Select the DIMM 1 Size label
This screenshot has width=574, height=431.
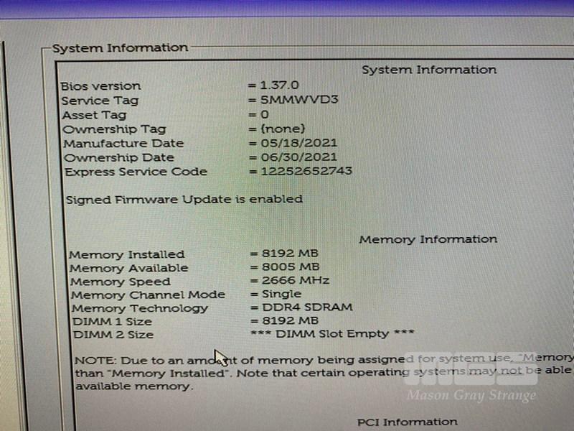112,321
